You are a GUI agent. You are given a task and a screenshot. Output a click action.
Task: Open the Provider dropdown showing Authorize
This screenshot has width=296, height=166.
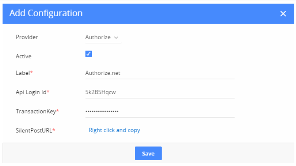coord(103,37)
